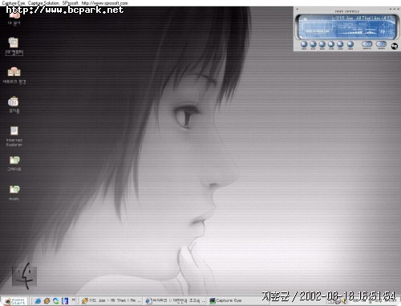Toggle Shuffle in Winamp player
This screenshot has width=401, height=306.
[367, 44]
